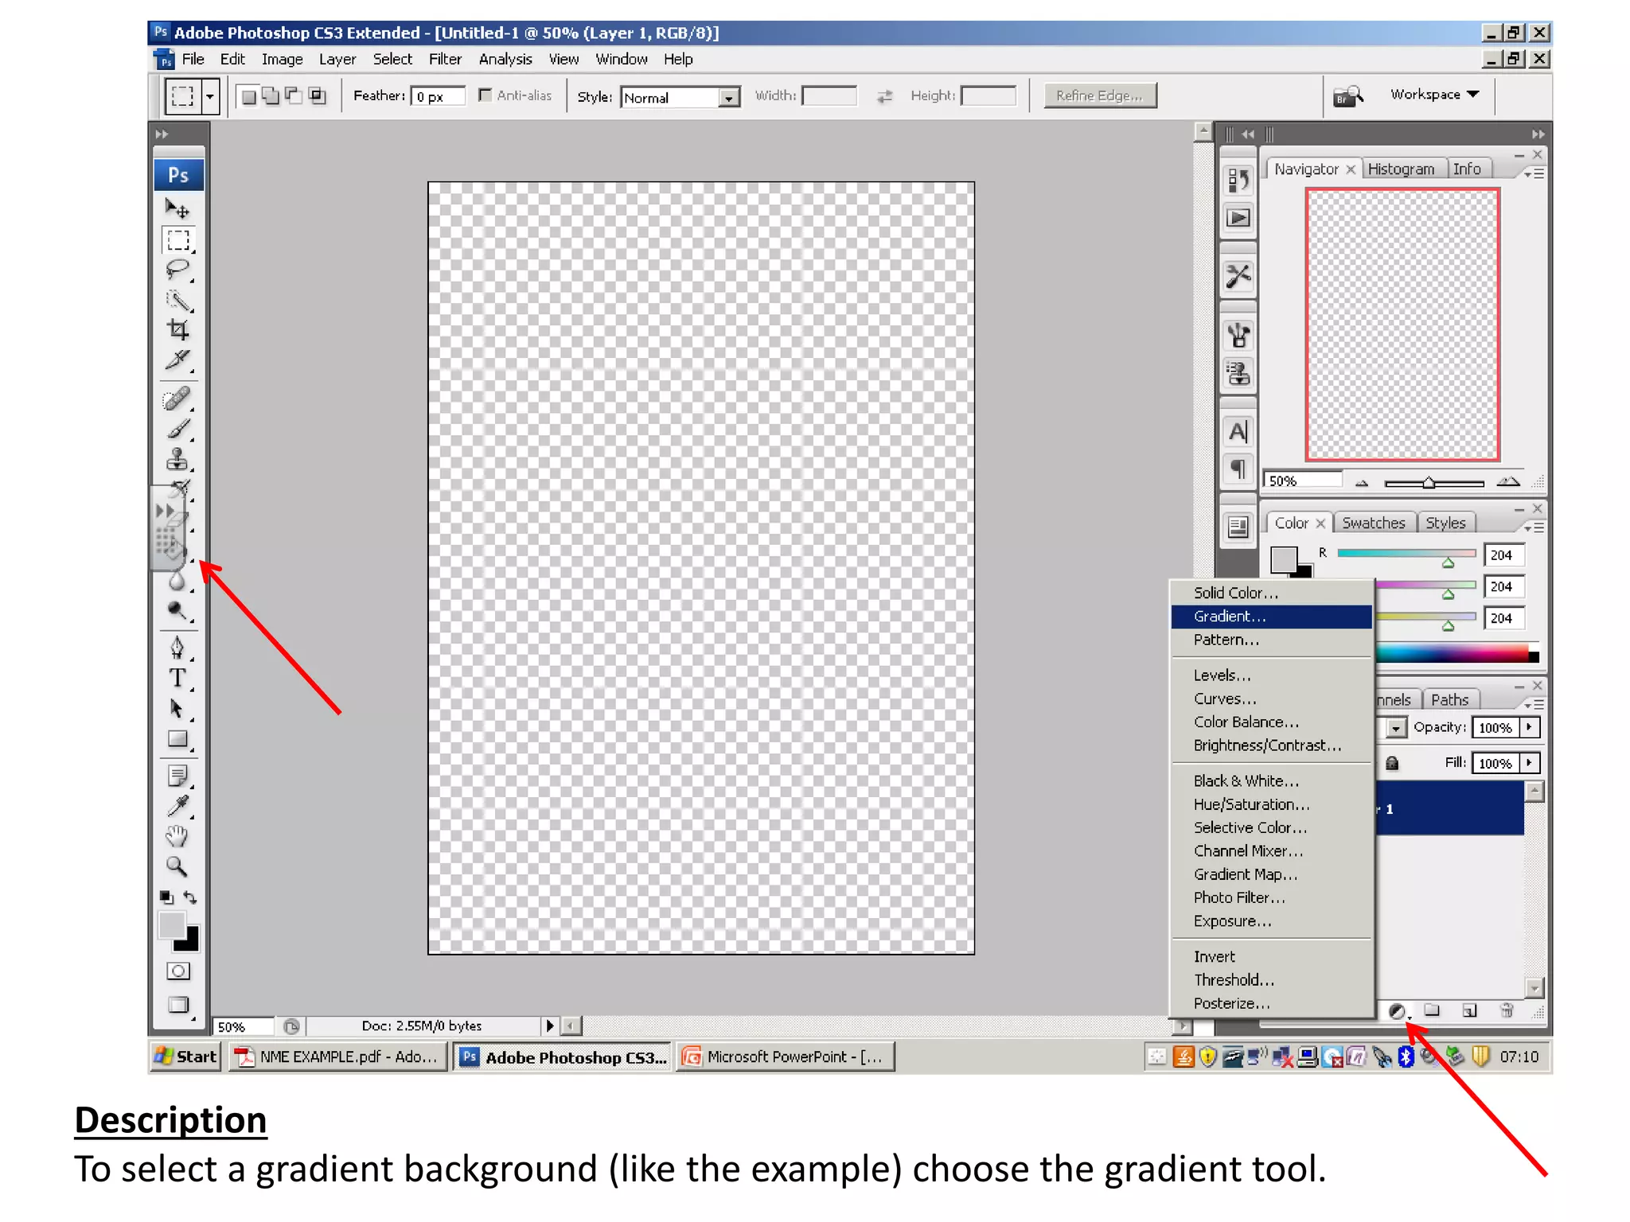
Task: Open the Color panel menu
Action: point(1534,527)
